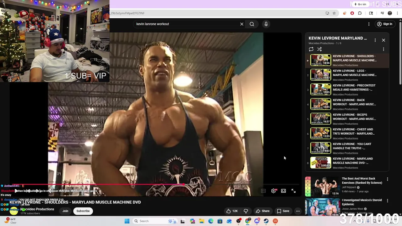Click the Join channel button
This screenshot has height=226, width=402.
65,211
